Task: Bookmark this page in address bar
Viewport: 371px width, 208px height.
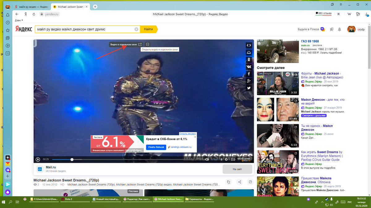Action: 339,14
